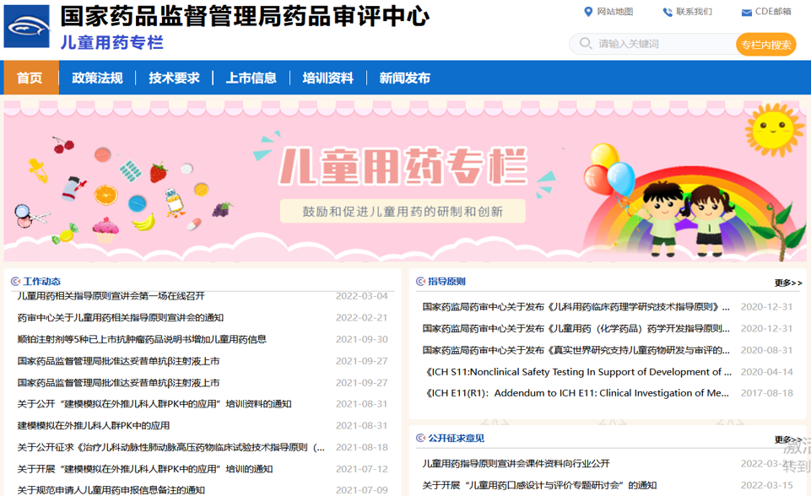Open 建模模拟在外推儿科人群PK中的应用 news link

[94, 426]
